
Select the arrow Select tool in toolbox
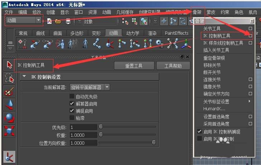coord(9,65)
